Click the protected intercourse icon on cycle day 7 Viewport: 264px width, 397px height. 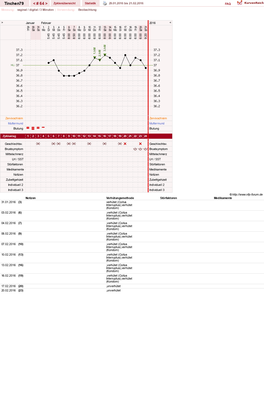coord(59,144)
